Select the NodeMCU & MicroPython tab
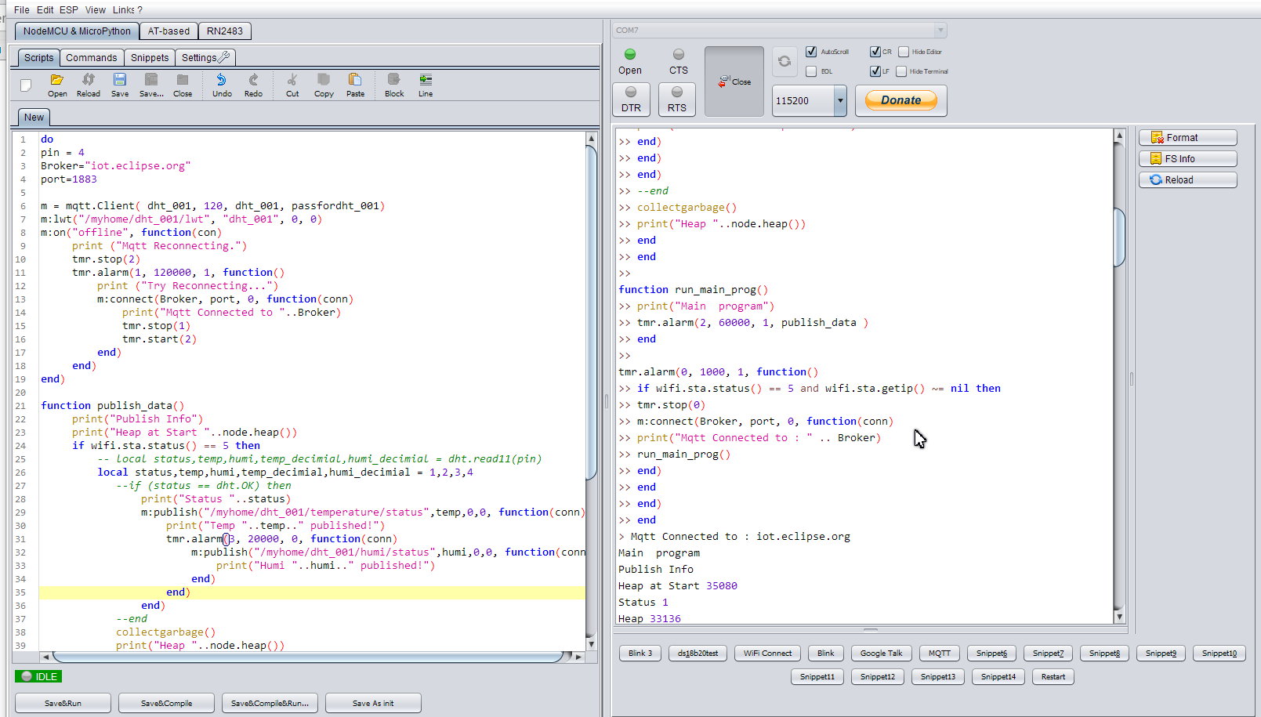This screenshot has height=717, width=1261. coord(77,31)
